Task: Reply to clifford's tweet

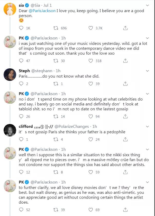Action: click(x=21, y=139)
